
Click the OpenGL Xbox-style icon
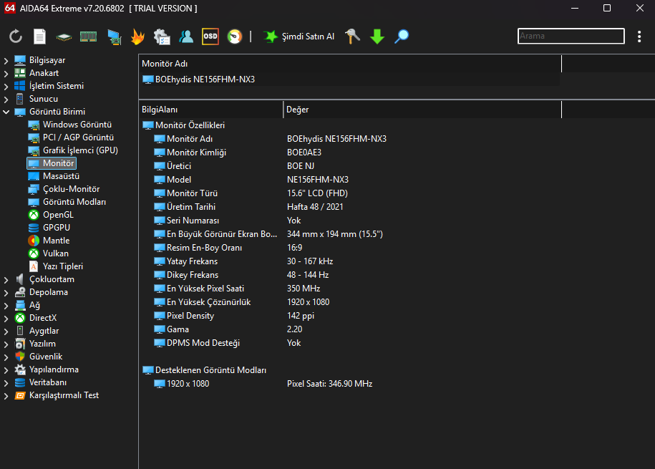click(x=34, y=215)
